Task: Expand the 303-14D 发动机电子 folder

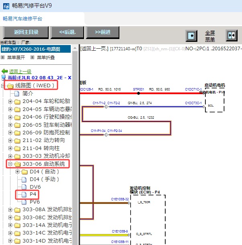Action: pos(10,241)
